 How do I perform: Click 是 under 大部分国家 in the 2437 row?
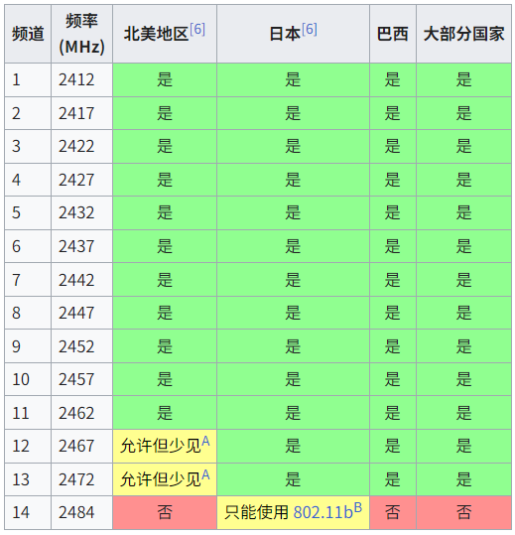(463, 246)
